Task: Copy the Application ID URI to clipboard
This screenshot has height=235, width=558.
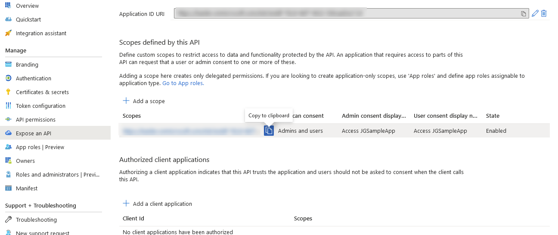Action: pyautogui.click(x=524, y=14)
